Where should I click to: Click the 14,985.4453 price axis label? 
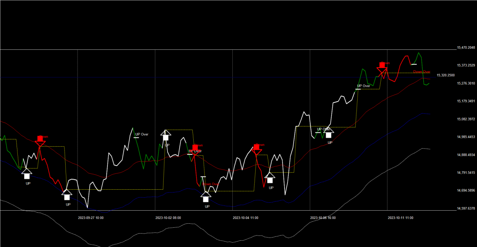click(466, 137)
